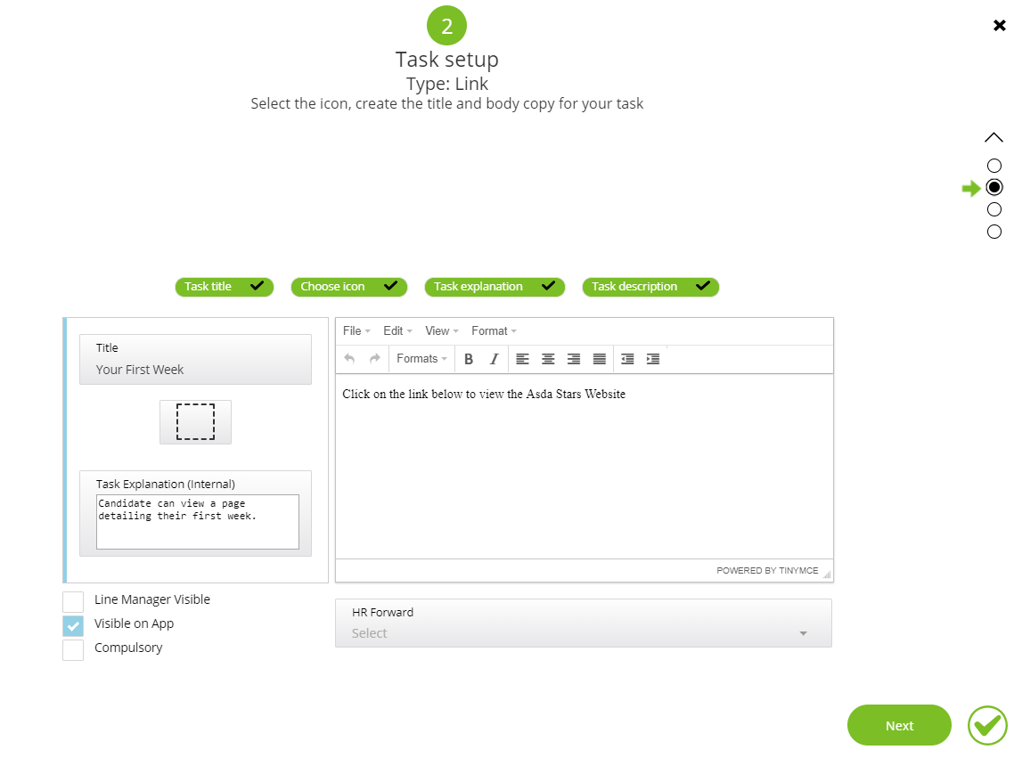Screen dimensions: 1014x766
Task: Align text right in the editor
Action: pyautogui.click(x=574, y=359)
